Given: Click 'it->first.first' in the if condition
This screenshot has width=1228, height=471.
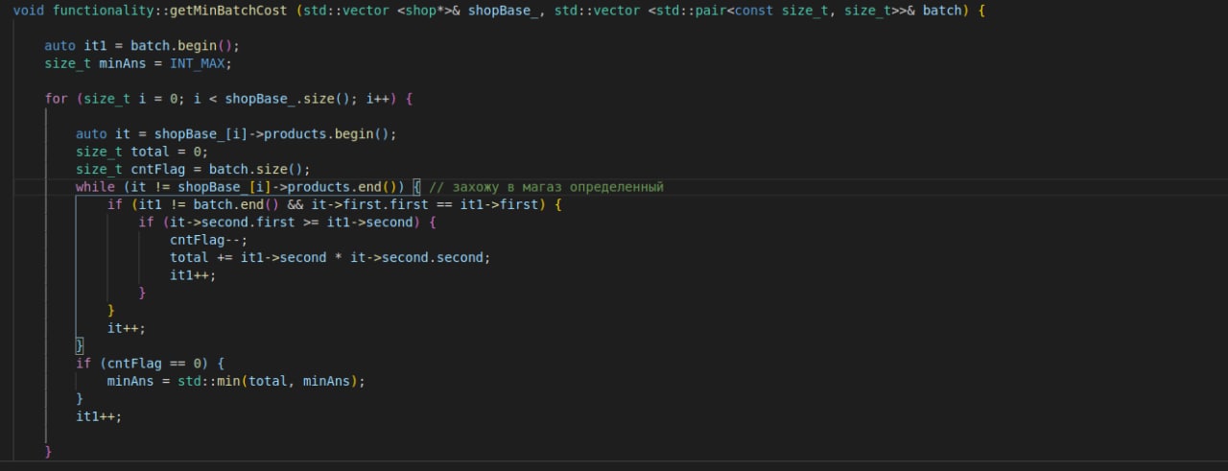Looking at the screenshot, I should (369, 204).
